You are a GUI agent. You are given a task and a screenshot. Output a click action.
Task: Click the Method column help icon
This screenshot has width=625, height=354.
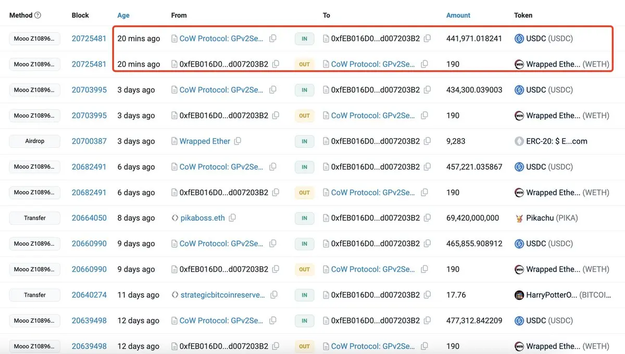pyautogui.click(x=37, y=15)
